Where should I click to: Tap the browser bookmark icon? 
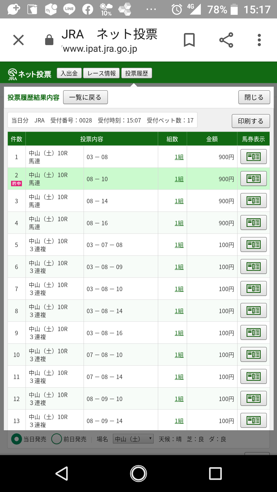(189, 40)
